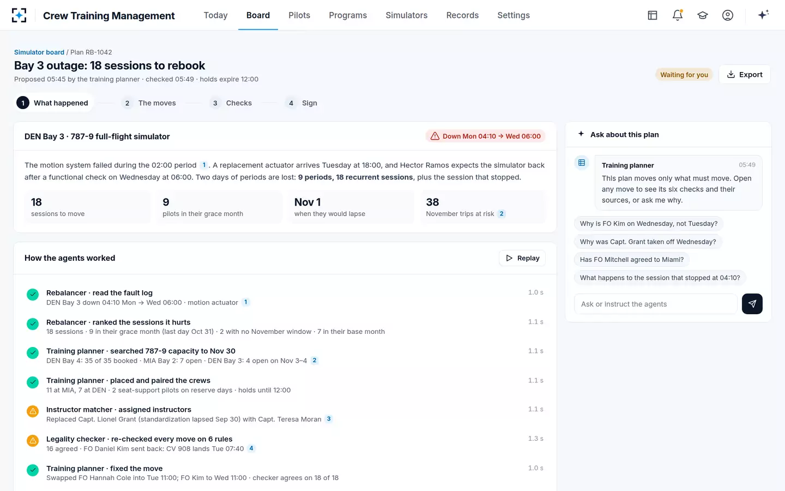Replay how the agents worked
Screen dimensions: 785x491
pyautogui.click(x=522, y=258)
